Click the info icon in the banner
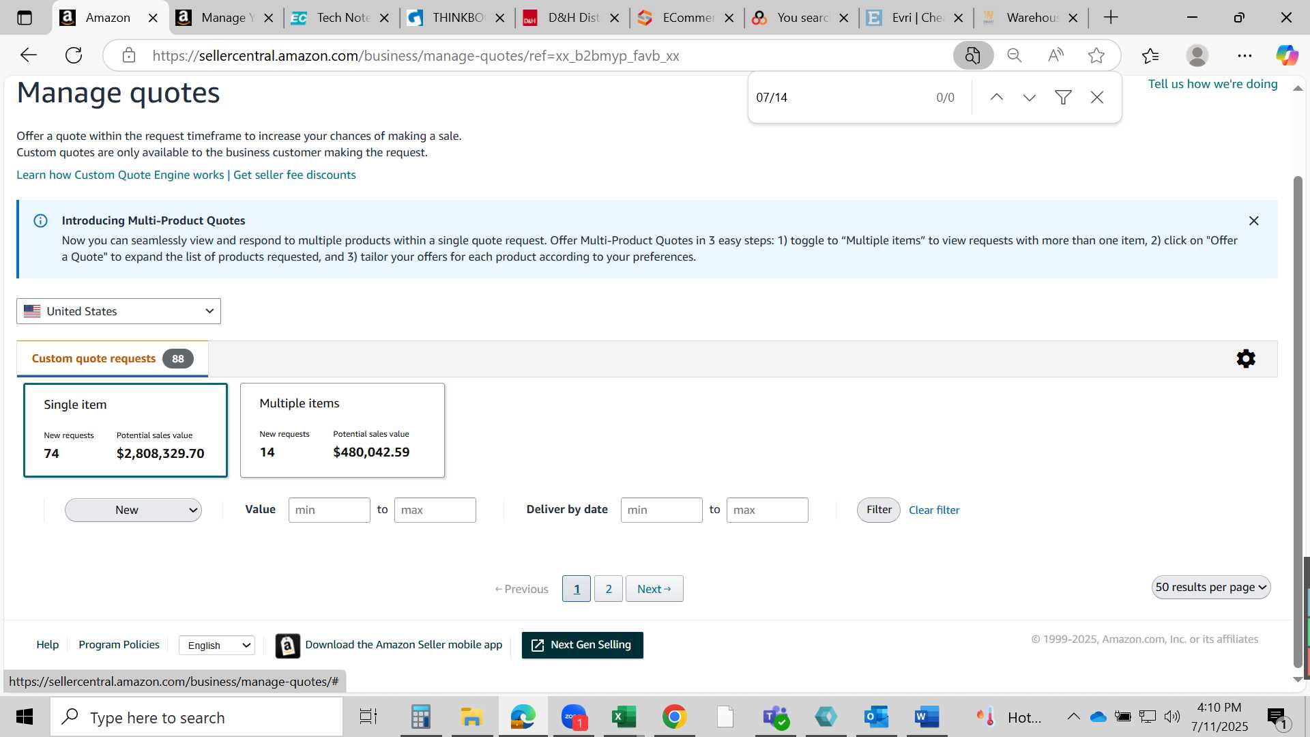 click(40, 220)
